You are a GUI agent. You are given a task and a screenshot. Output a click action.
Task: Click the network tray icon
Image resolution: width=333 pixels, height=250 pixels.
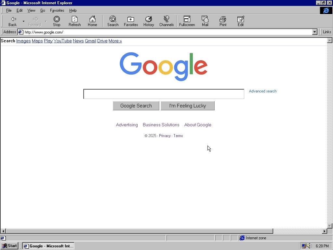pos(304,246)
